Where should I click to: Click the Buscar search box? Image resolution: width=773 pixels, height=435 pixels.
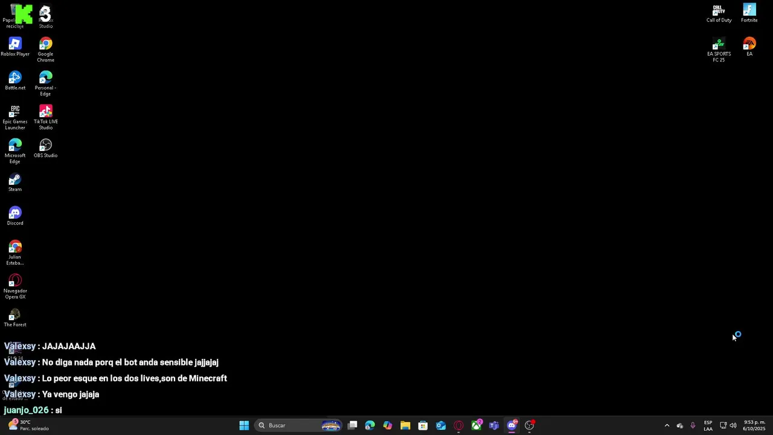(x=299, y=425)
